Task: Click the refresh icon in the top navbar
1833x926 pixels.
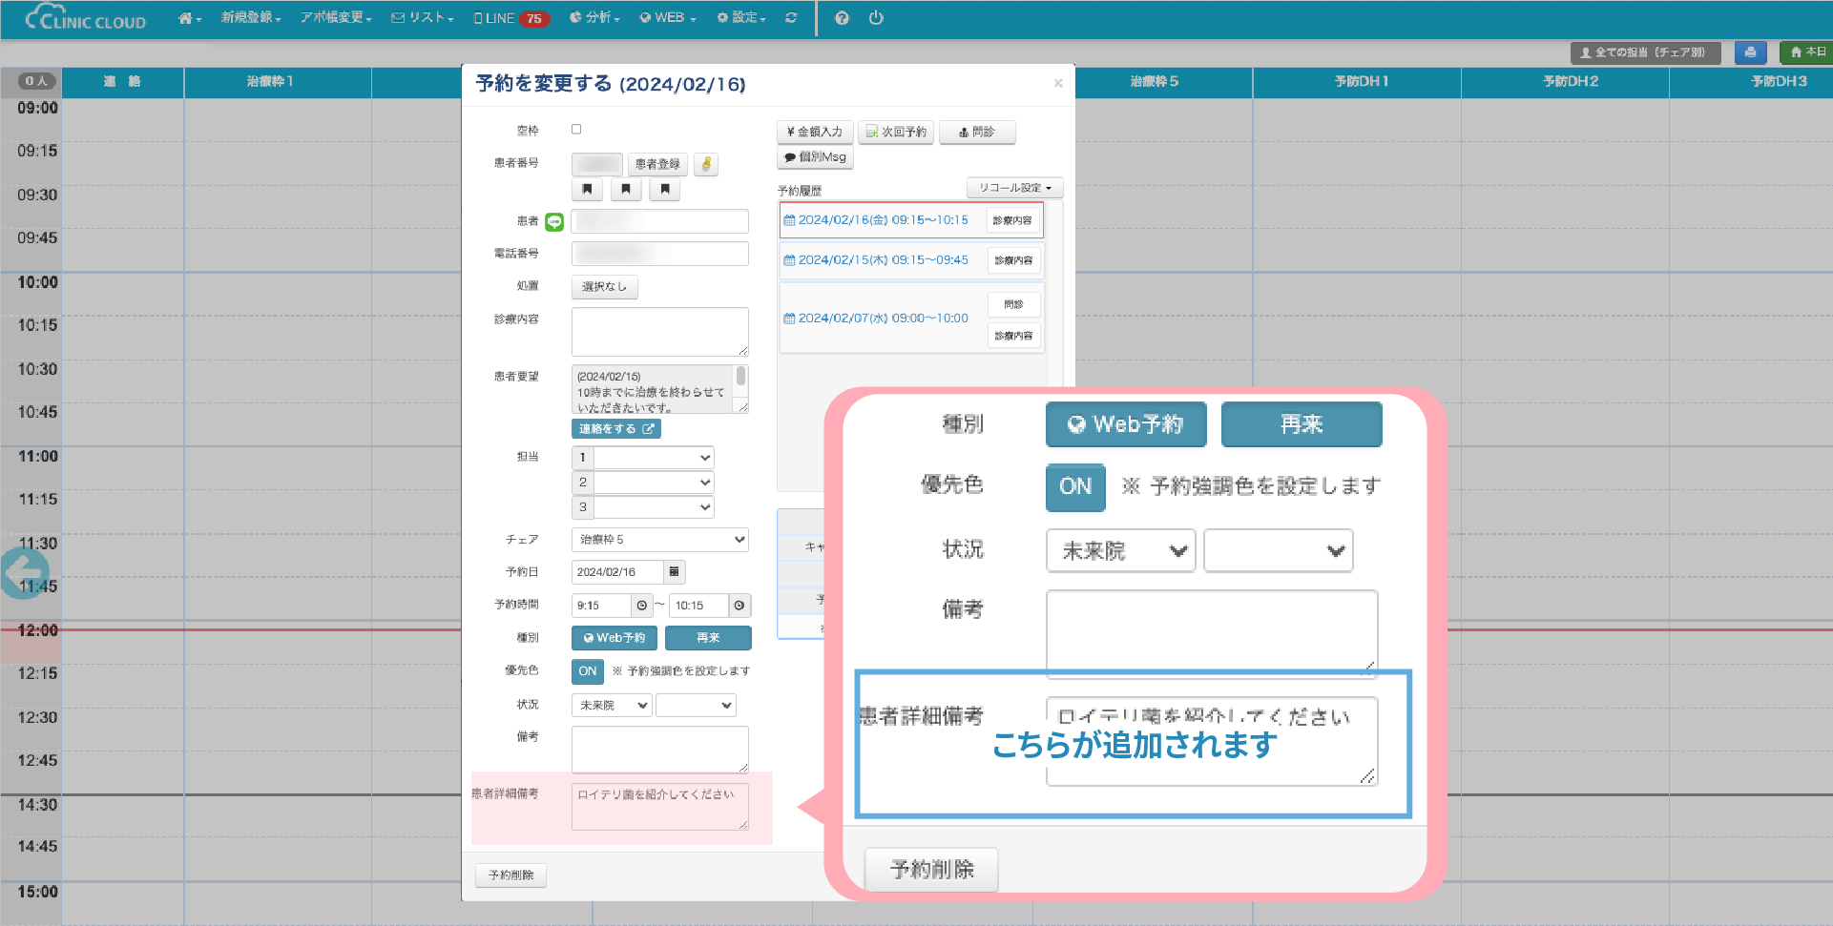Action: 791,18
